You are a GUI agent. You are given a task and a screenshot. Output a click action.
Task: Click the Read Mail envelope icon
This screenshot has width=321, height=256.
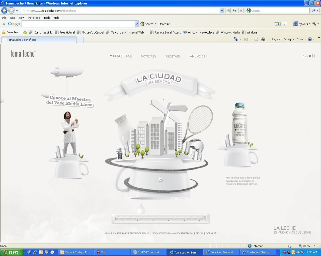coord(256,39)
